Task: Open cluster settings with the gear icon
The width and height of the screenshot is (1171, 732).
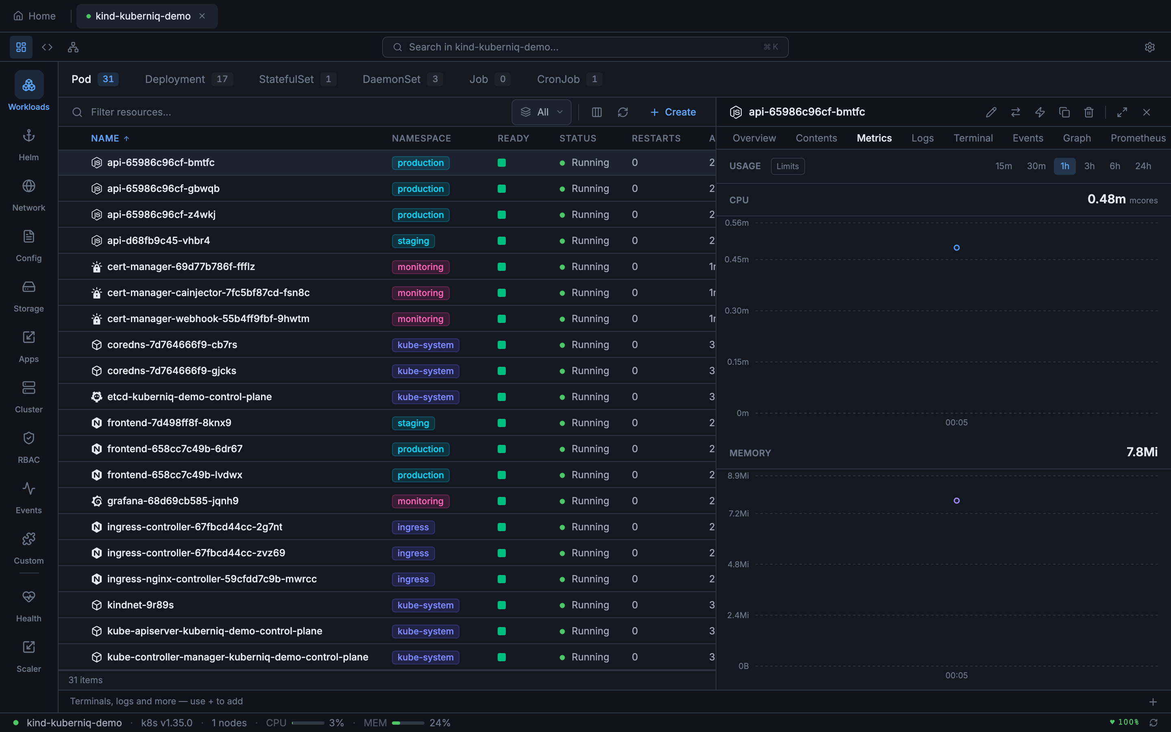Action: click(1150, 47)
